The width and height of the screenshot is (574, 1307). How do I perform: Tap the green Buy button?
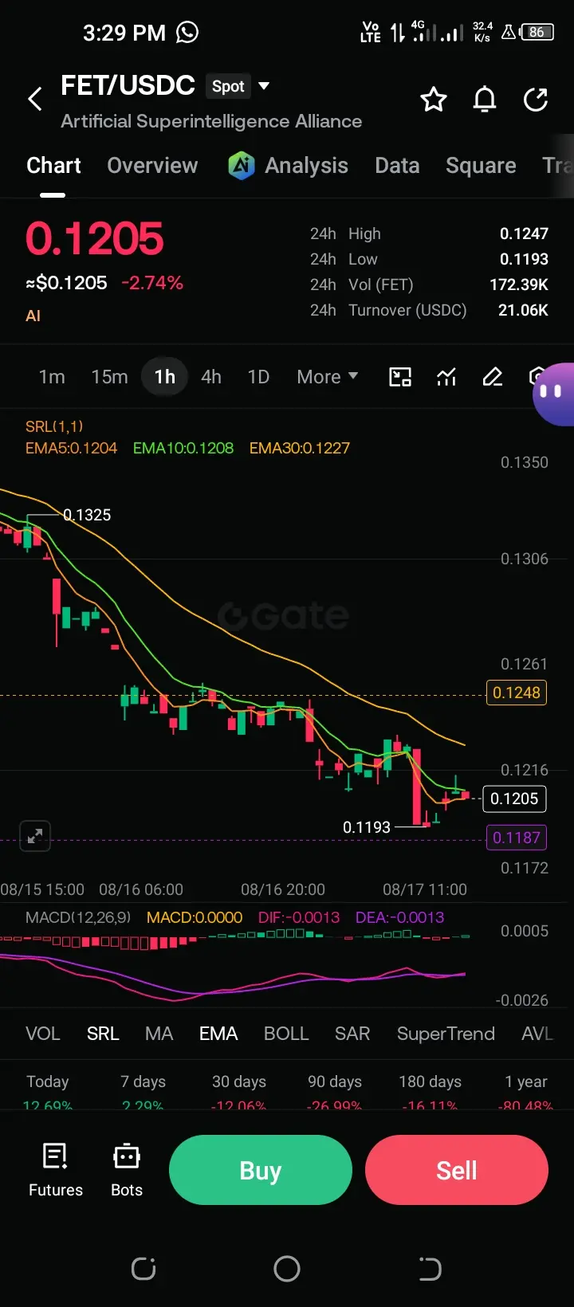[x=261, y=1170]
